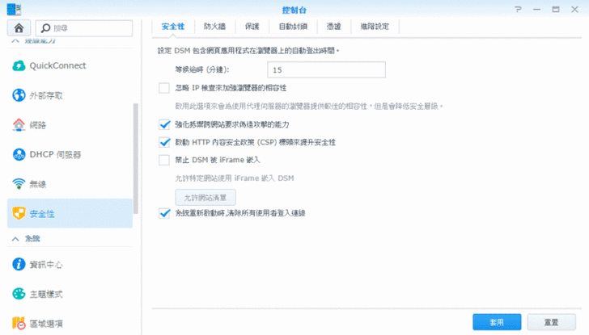Open DHCP 伺服器 settings
Screen dimensions: 589x335
[x=55, y=154]
